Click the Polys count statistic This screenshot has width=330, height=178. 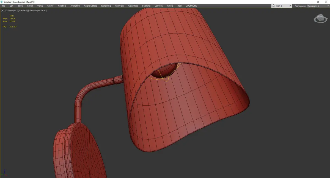[9, 18]
